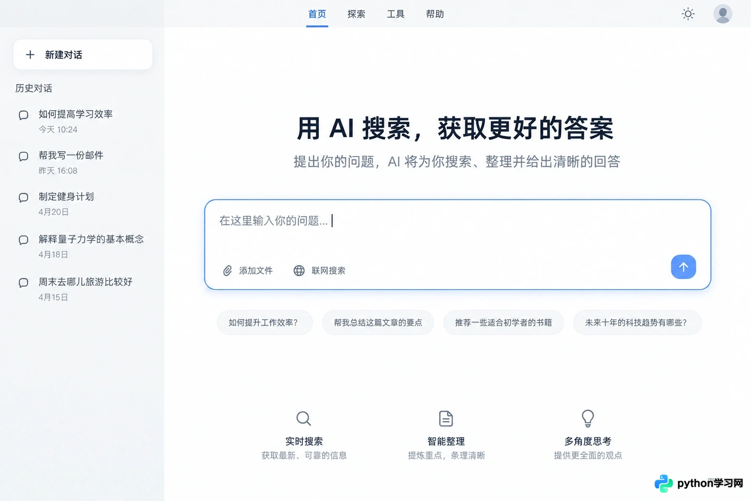Send the question with the arrow button

tap(683, 267)
